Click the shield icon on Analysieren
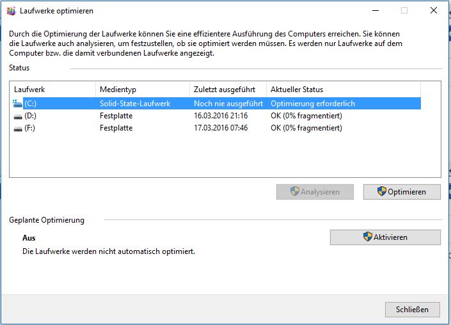The image size is (451, 325). 295,191
